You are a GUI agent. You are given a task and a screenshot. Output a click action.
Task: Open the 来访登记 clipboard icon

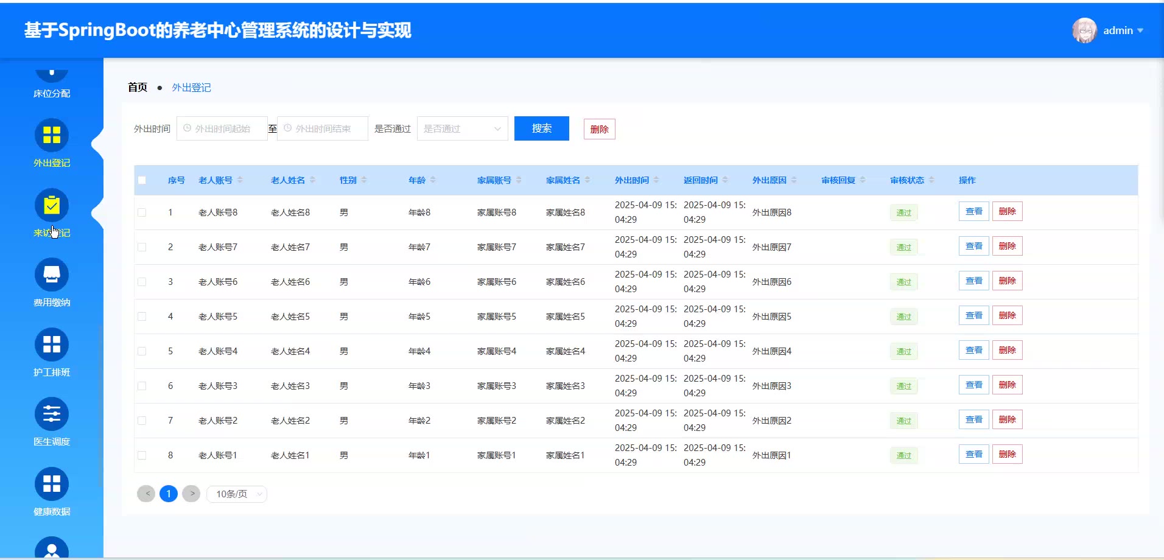52,206
